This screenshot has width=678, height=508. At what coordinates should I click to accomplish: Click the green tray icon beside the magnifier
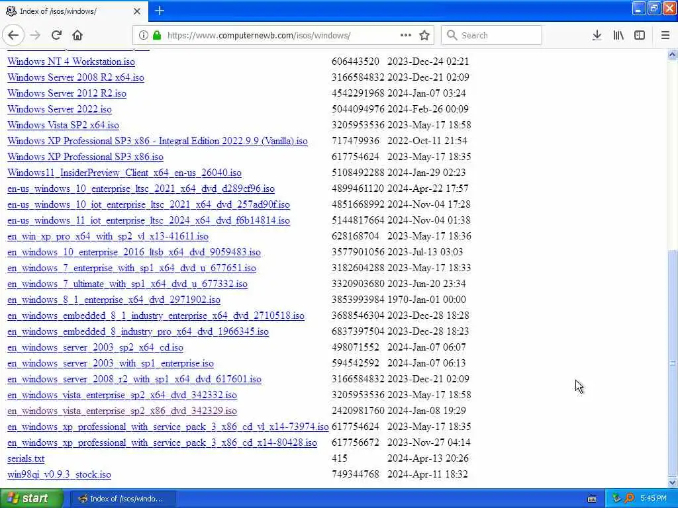(616, 499)
